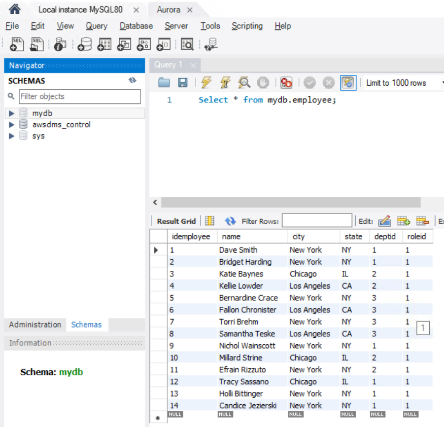Click Create new table icon

pos(104,45)
